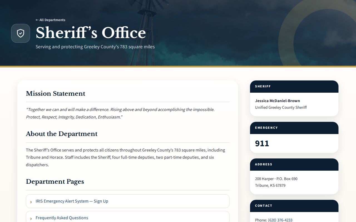The height and width of the screenshot is (222, 356).
Task: Expand chevron beside IRIS Emergency Alert System
Action: (31, 202)
